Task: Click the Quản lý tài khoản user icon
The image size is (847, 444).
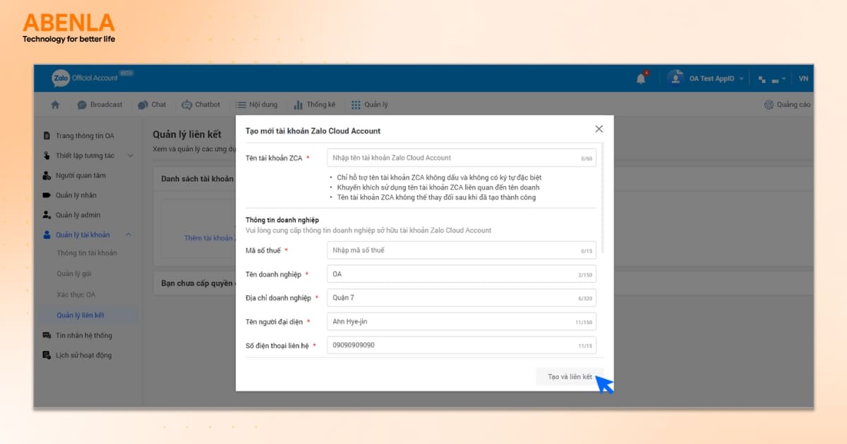Action: point(47,235)
